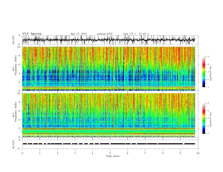Click the 'VLF Spectra' title text
Image resolution: width=223 pixels, height=172 pixels.
[32, 34]
